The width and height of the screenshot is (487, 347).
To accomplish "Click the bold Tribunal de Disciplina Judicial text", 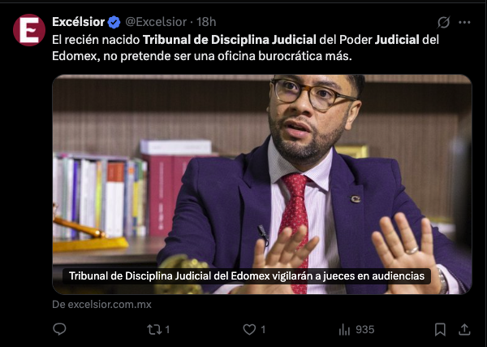I will tap(230, 40).
